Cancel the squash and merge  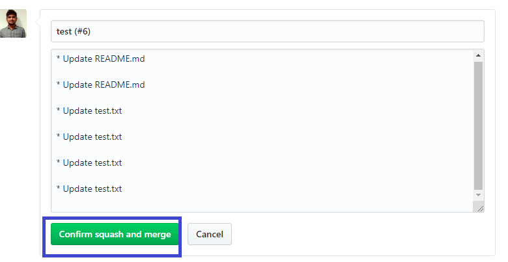click(209, 234)
